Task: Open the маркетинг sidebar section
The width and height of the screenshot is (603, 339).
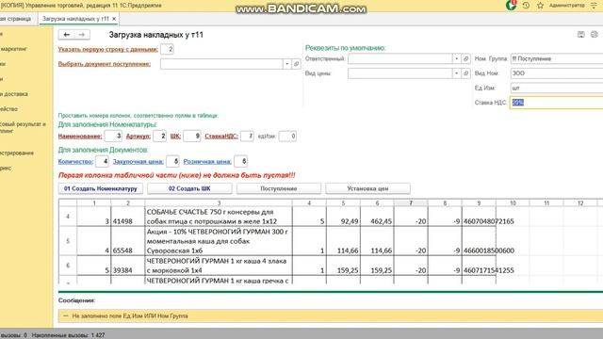Action: [x=14, y=49]
